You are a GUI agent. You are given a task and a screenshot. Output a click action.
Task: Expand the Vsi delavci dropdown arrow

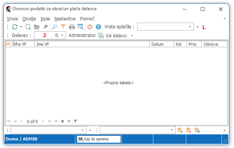tap(132, 36)
